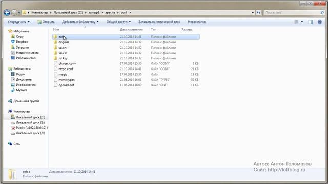
Task: Click the apache breadcrumb segment
Action: (110, 12)
